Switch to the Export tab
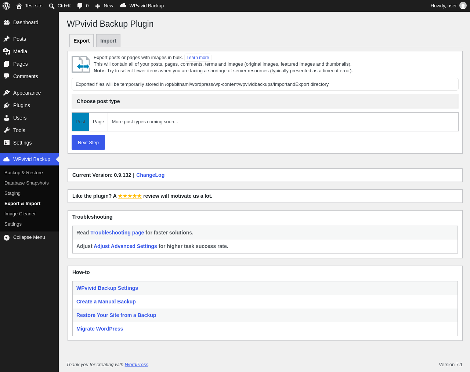Screen dimensions: 470x372 pyautogui.click(x=82, y=41)
